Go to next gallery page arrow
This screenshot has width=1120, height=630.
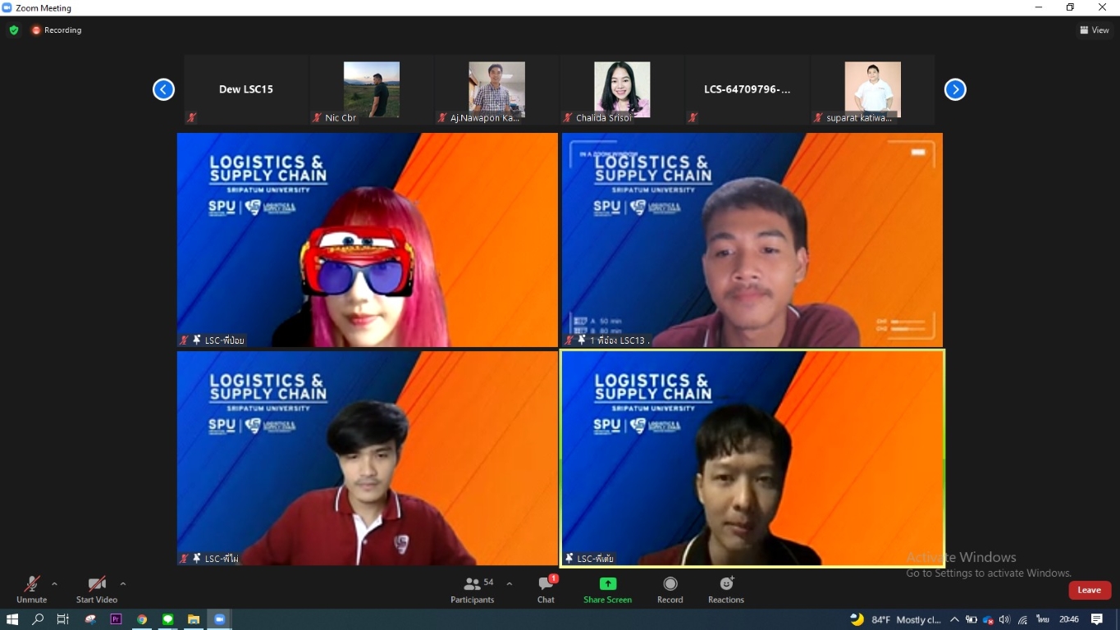pos(955,89)
